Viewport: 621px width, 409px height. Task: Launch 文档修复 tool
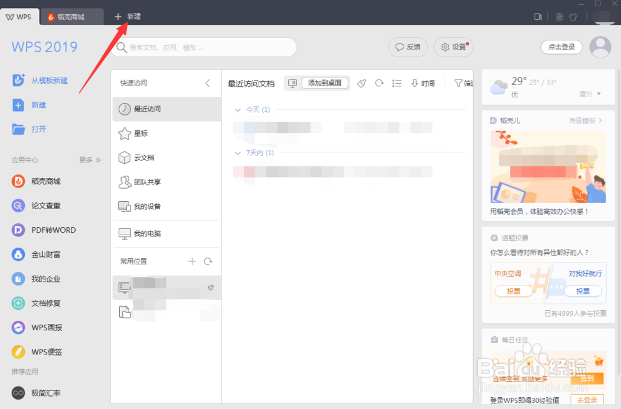tap(36, 303)
